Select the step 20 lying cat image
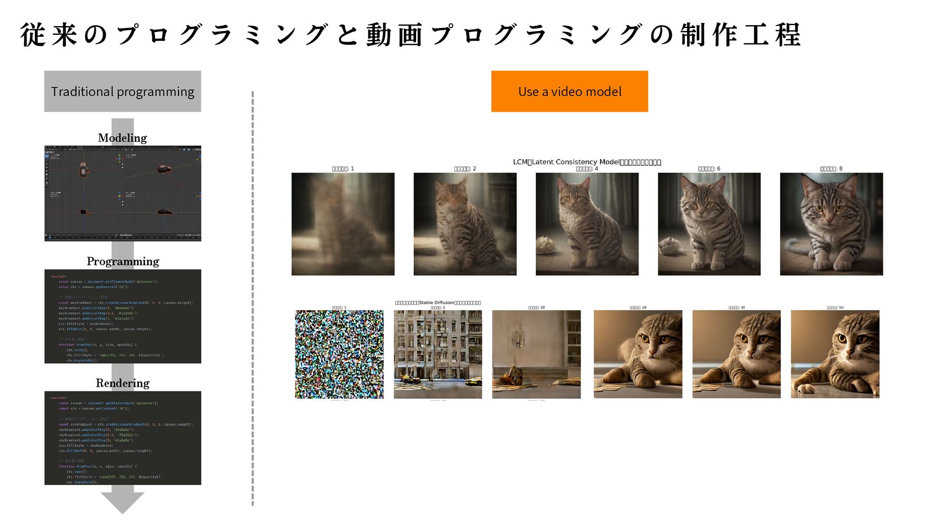The width and height of the screenshot is (929, 522). pyautogui.click(x=638, y=354)
